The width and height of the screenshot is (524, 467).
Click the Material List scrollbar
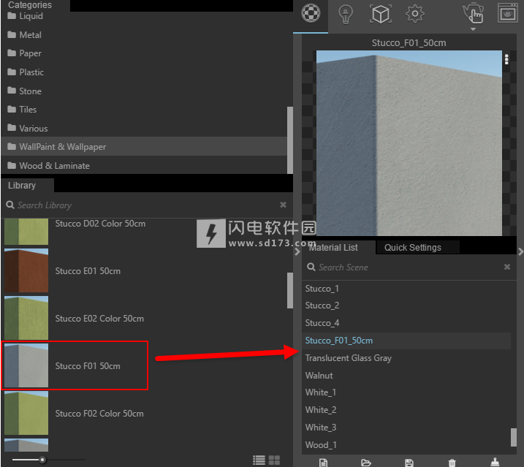click(x=514, y=437)
